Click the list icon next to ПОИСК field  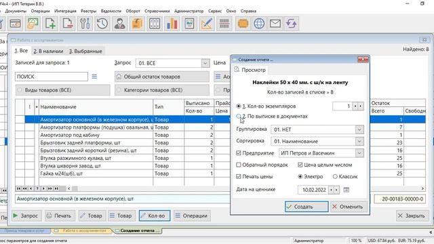pos(94,77)
